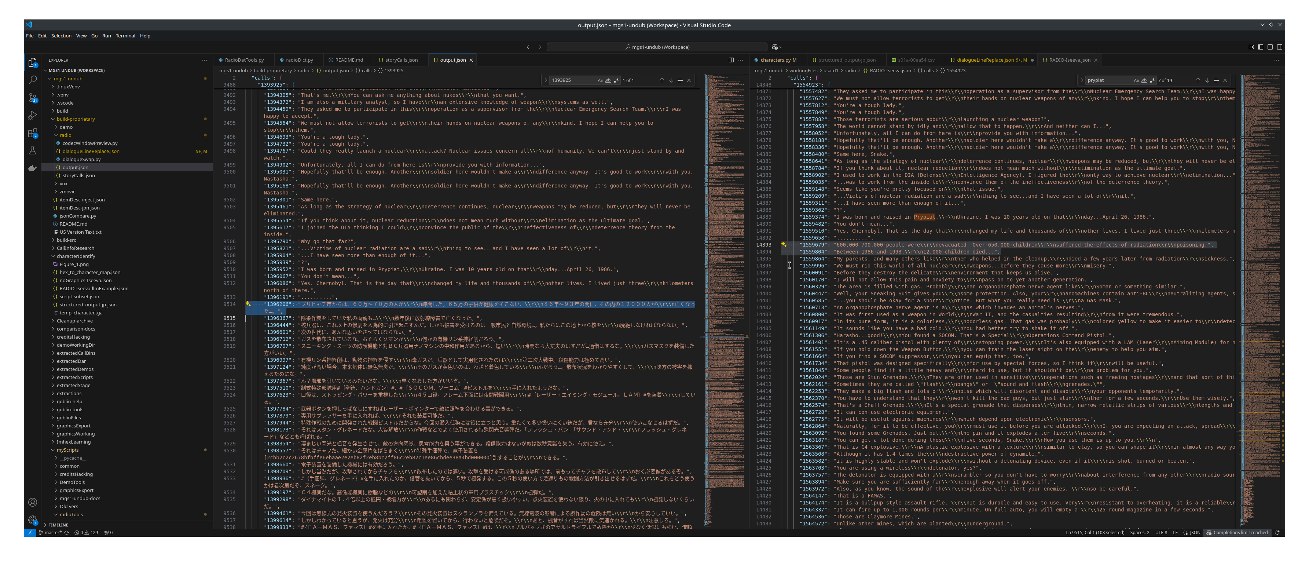Image resolution: width=1309 pixels, height=565 pixels.
Task: Open the Run and Debug view
Action: [33, 116]
